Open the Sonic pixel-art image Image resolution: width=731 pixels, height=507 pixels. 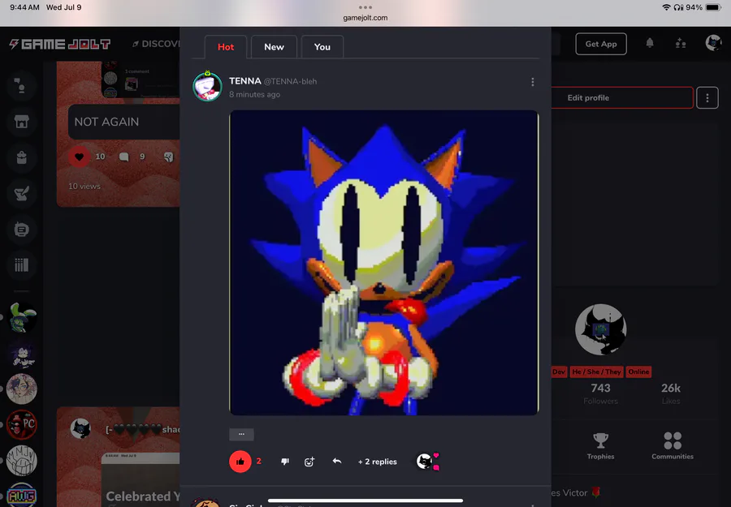click(x=384, y=263)
